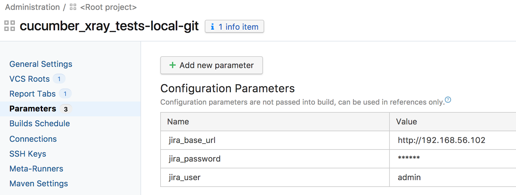516x195 pixels.
Task: Click the blue info icon in badge
Action: pyautogui.click(x=213, y=27)
